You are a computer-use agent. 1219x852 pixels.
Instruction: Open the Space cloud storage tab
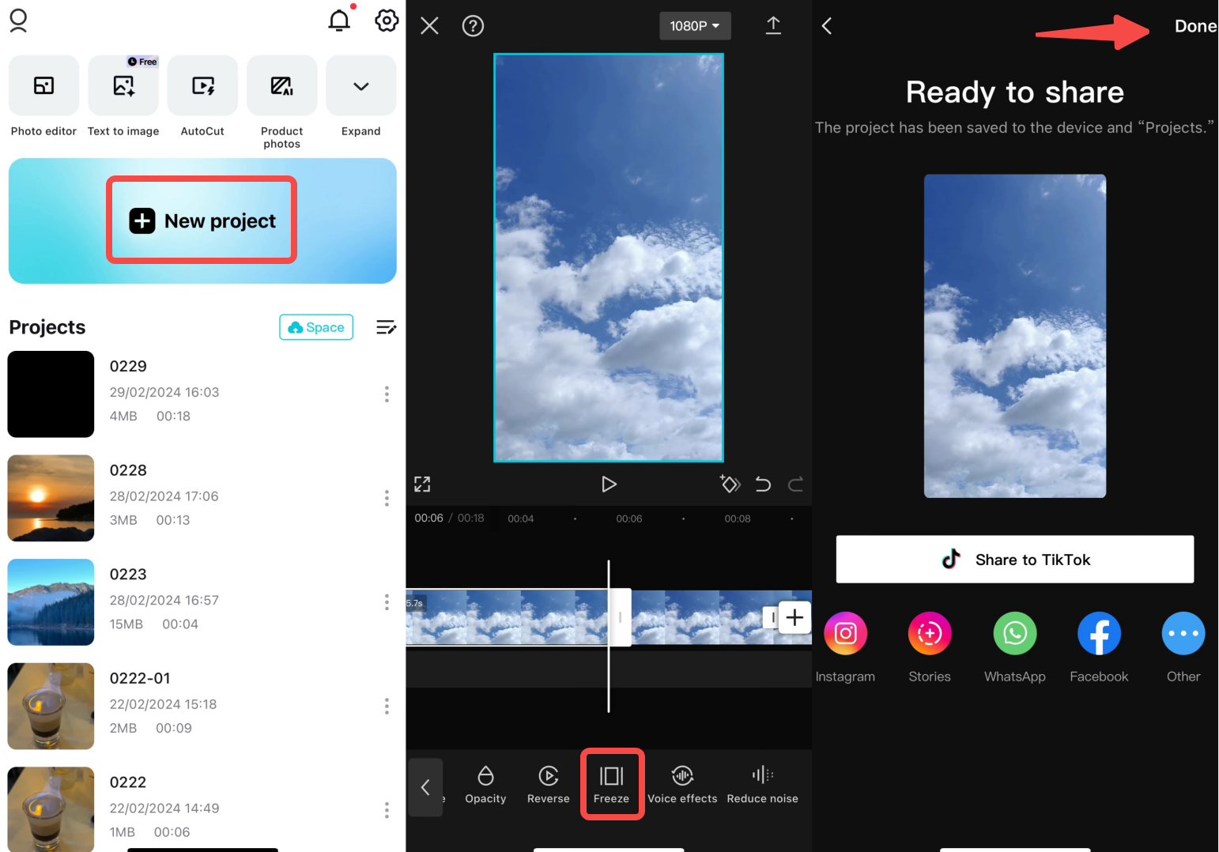(x=315, y=326)
